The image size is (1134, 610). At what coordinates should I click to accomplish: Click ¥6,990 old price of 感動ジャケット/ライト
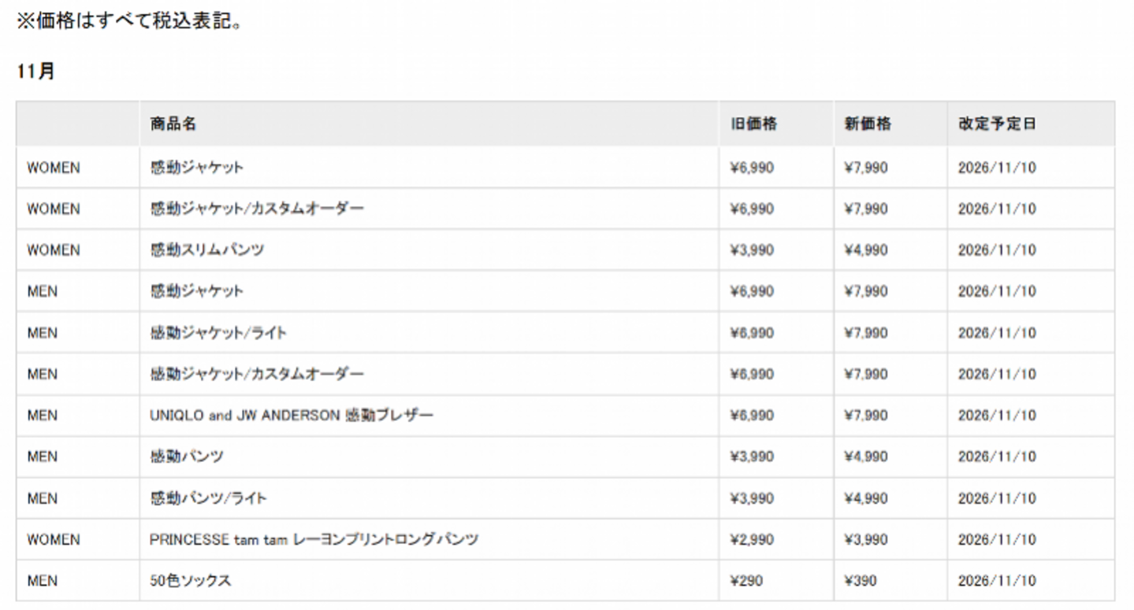click(x=752, y=333)
